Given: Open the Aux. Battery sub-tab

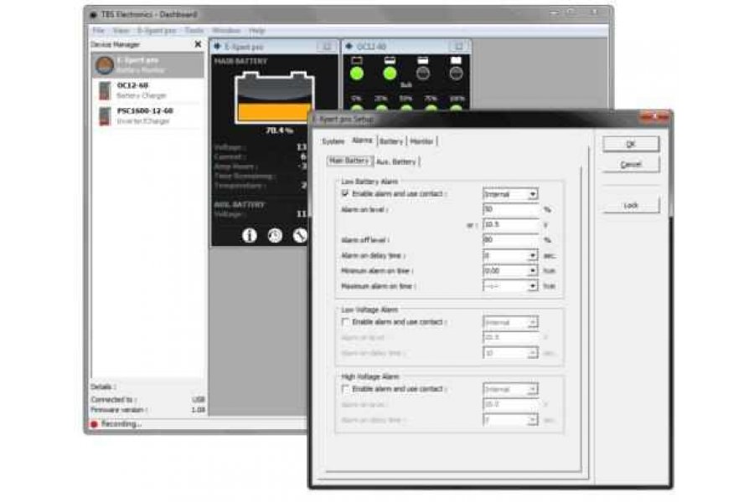Looking at the screenshot, I should point(396,161).
